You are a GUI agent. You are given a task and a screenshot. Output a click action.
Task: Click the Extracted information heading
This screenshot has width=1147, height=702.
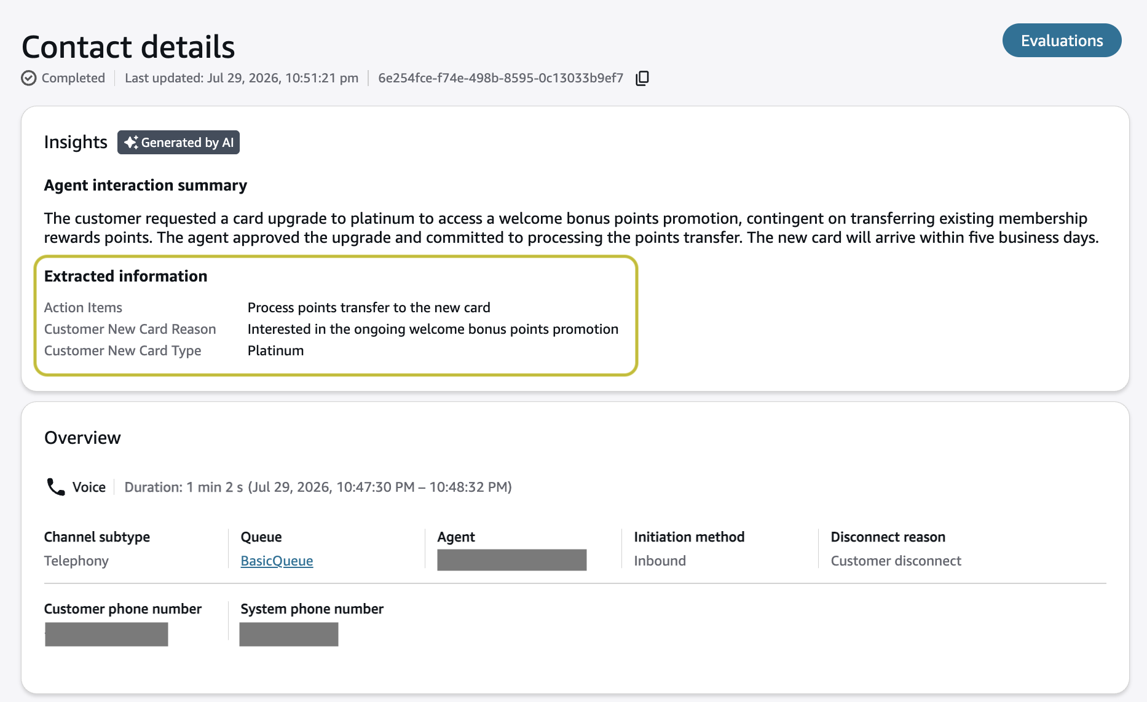point(126,276)
